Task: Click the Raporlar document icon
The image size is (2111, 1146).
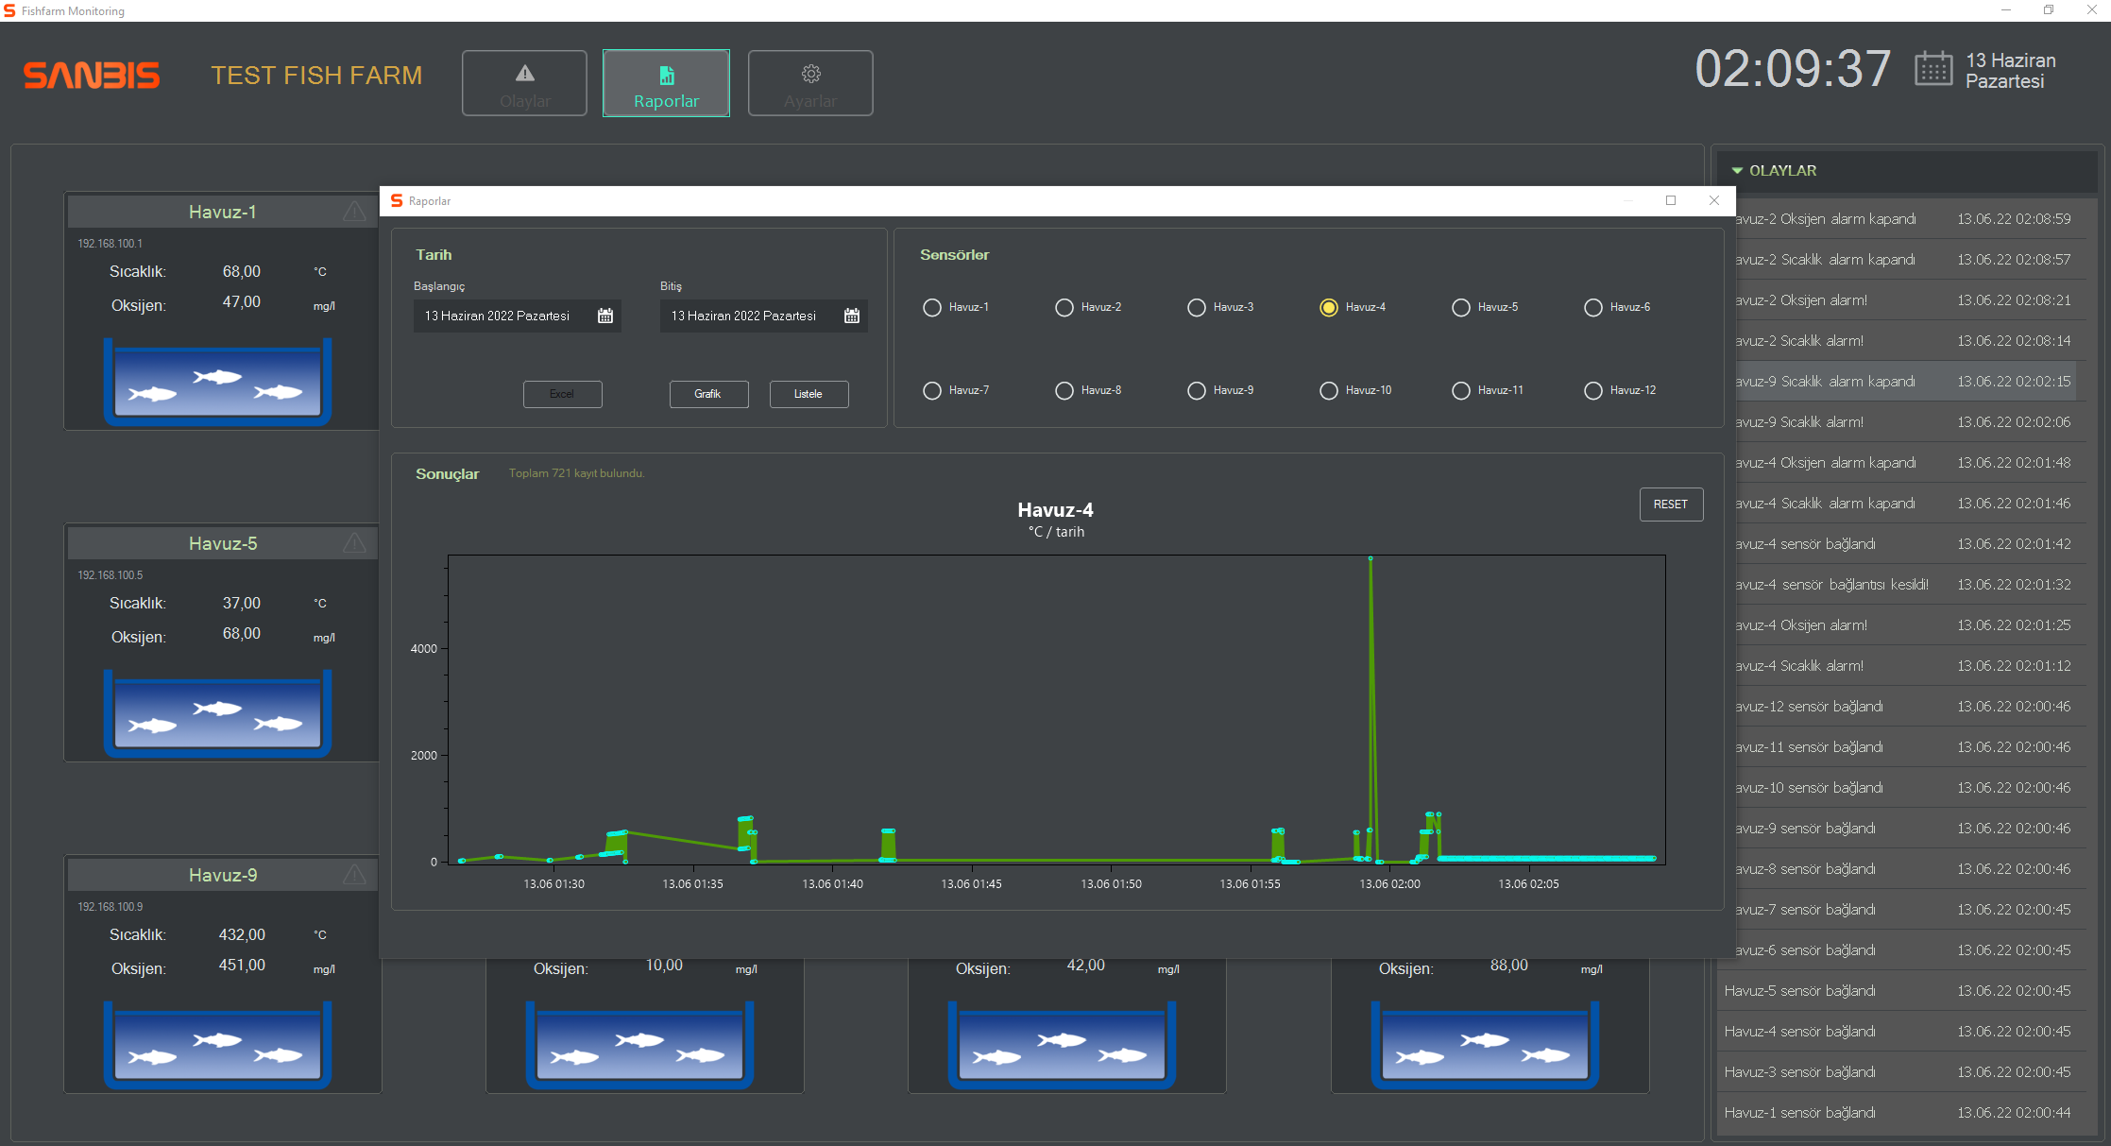Action: (667, 76)
